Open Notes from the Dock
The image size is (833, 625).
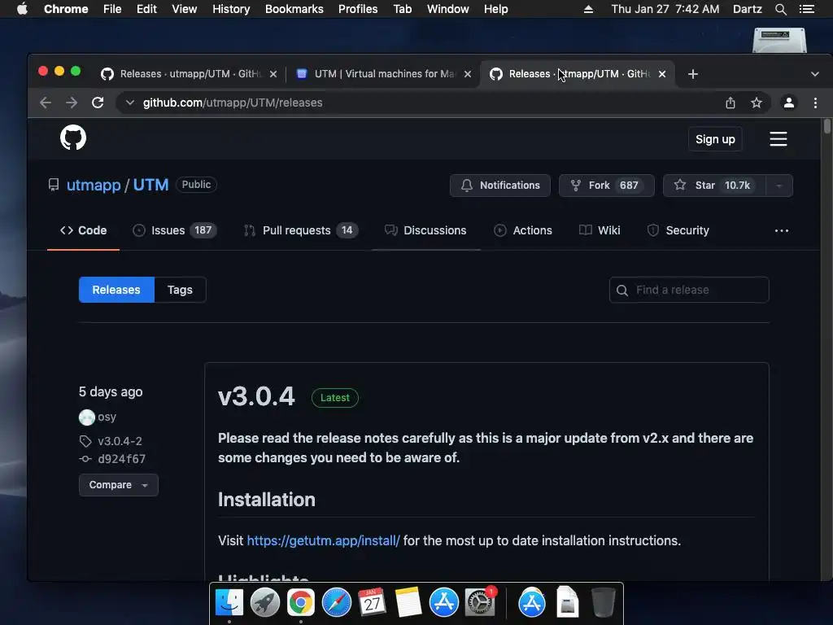(x=408, y=603)
